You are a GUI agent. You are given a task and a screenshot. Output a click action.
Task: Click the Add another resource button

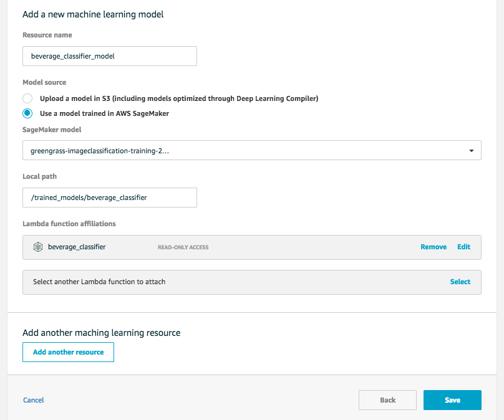68,352
